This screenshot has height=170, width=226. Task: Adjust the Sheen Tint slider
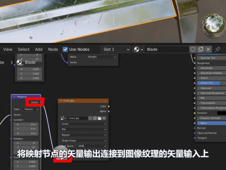pos(211,83)
